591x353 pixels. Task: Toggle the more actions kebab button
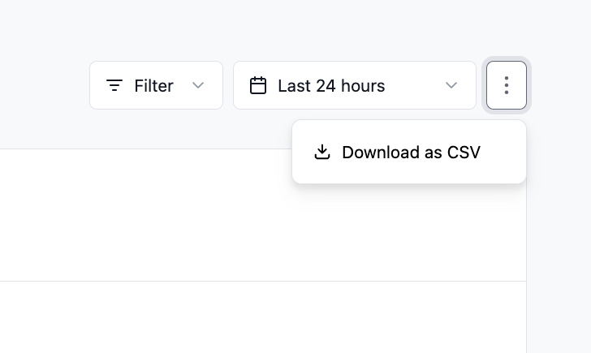pos(507,85)
